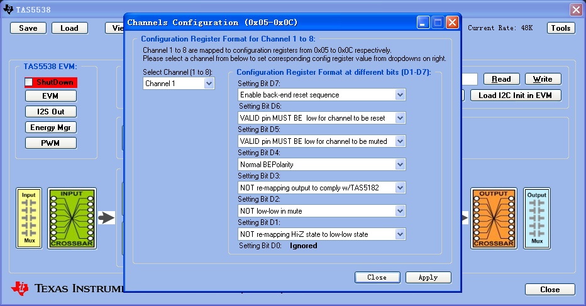The image size is (586, 306).
Task: Click the 'Normal BEPolarity' value
Action: click(267, 165)
